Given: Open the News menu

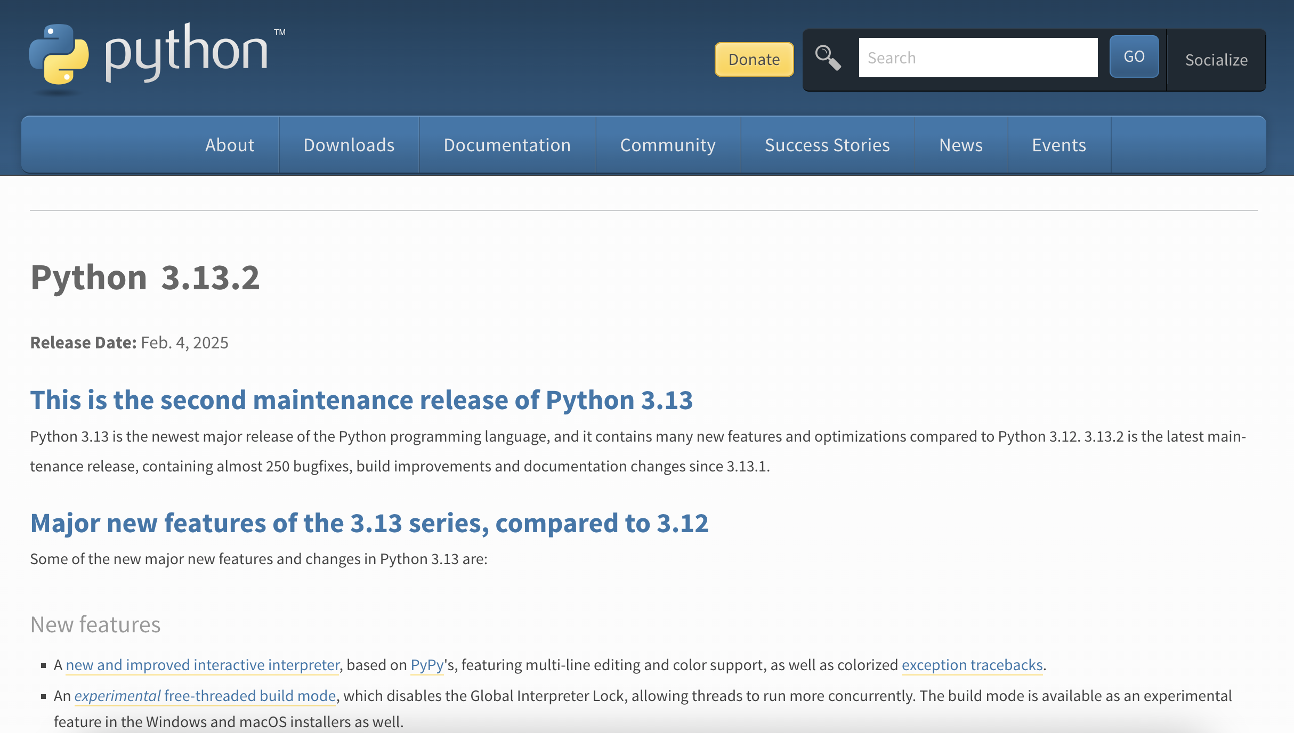Looking at the screenshot, I should [961, 145].
